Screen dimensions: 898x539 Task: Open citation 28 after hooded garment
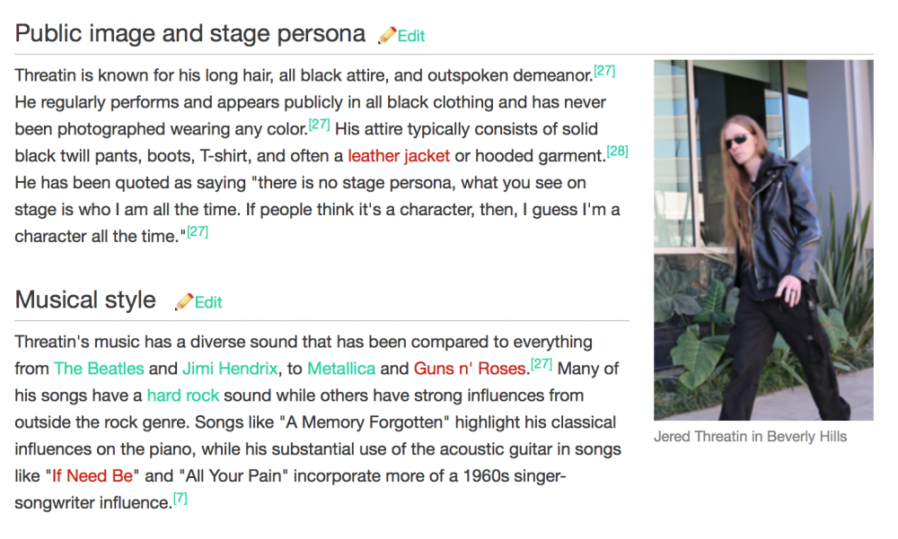(618, 151)
